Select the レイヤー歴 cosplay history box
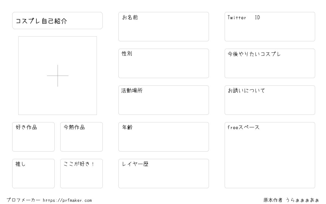 click(164, 174)
